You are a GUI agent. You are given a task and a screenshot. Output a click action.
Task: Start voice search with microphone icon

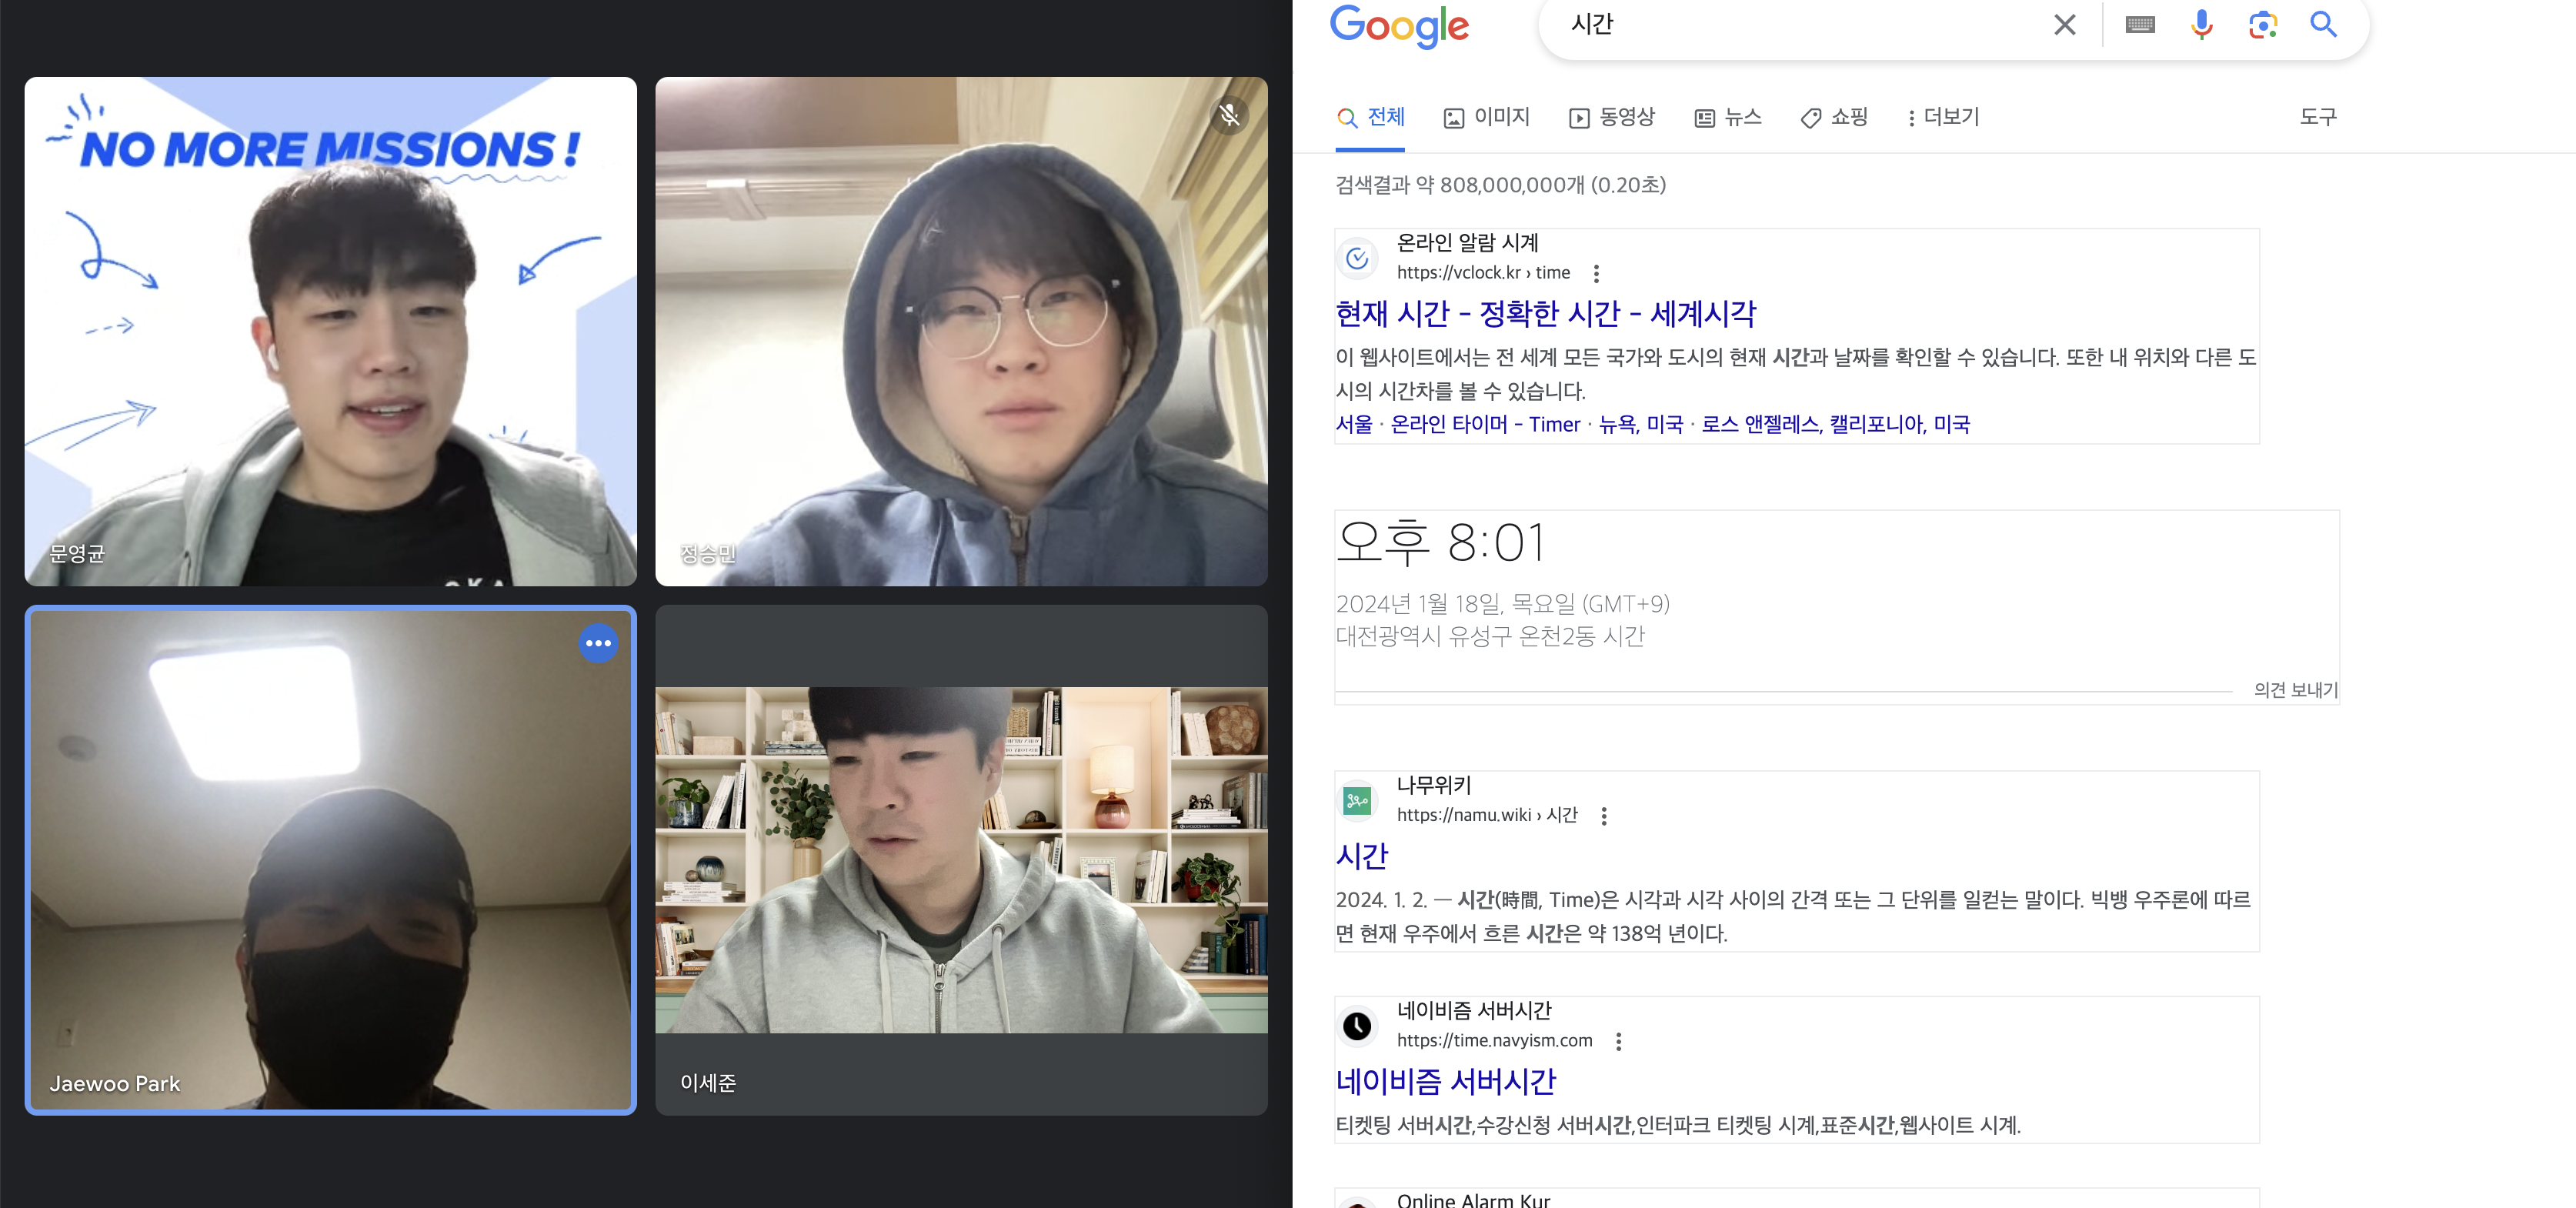[2201, 25]
